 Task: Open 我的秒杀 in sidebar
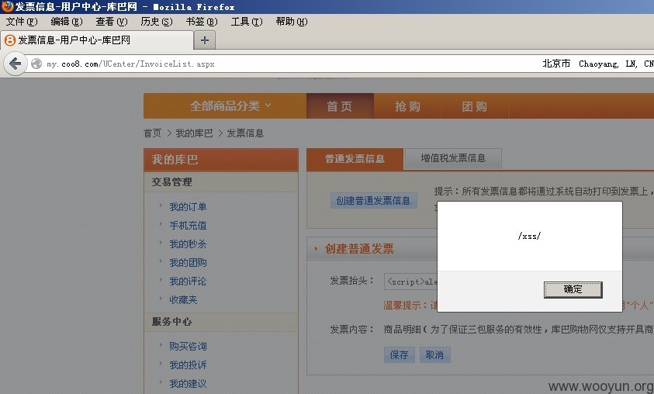(188, 244)
